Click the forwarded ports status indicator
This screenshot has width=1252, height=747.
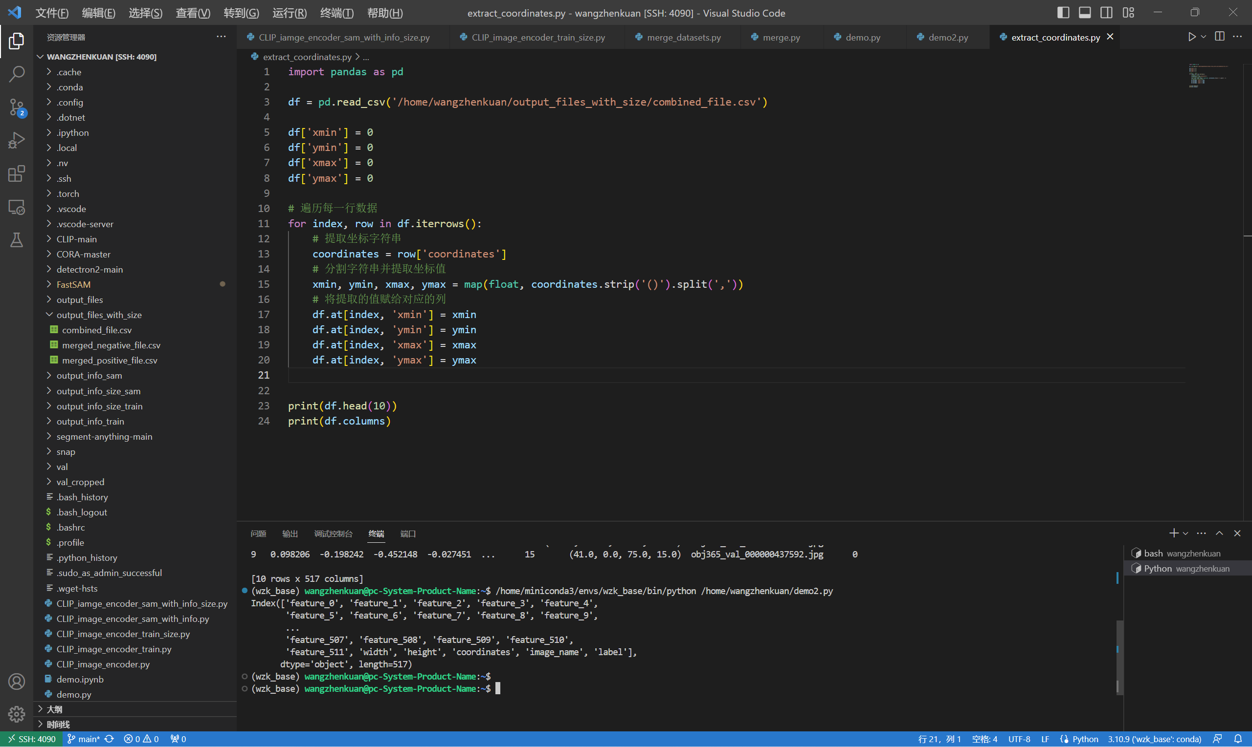point(179,739)
